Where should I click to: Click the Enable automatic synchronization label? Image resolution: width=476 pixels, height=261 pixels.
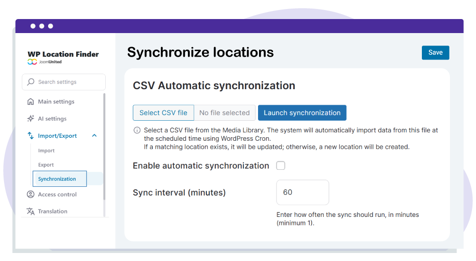(201, 166)
